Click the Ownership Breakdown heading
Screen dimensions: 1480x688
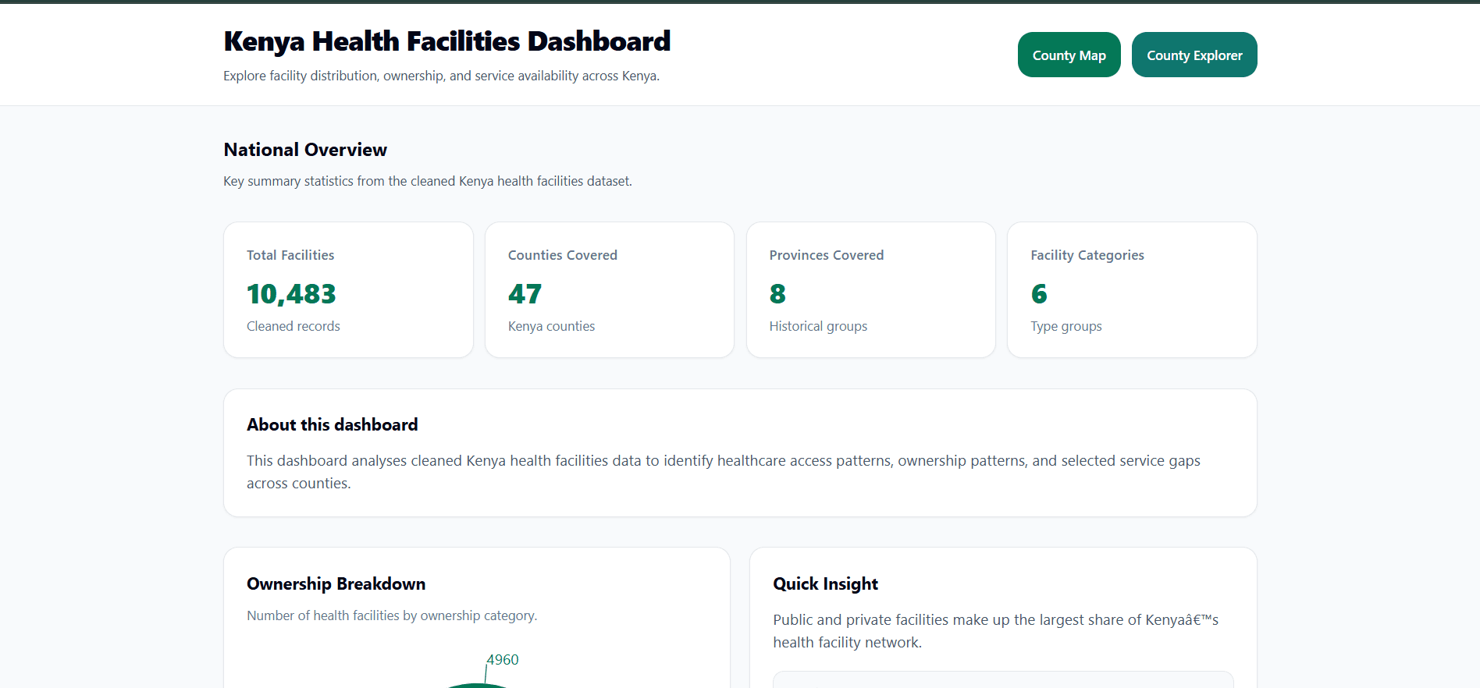point(336,584)
